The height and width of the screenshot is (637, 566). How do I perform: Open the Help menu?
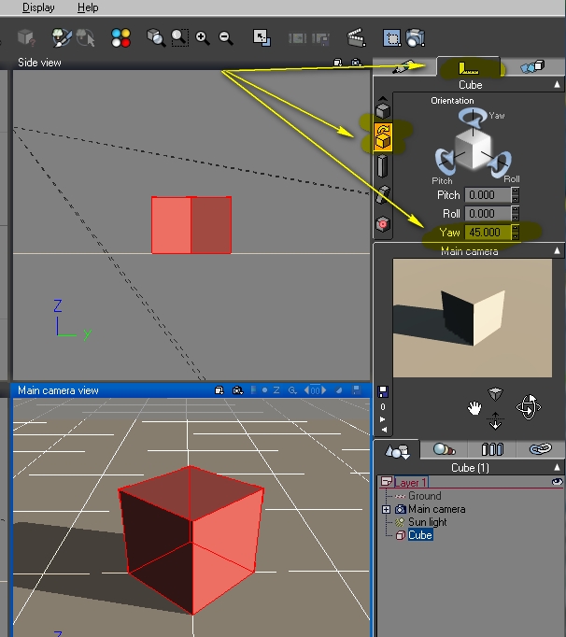pos(88,7)
